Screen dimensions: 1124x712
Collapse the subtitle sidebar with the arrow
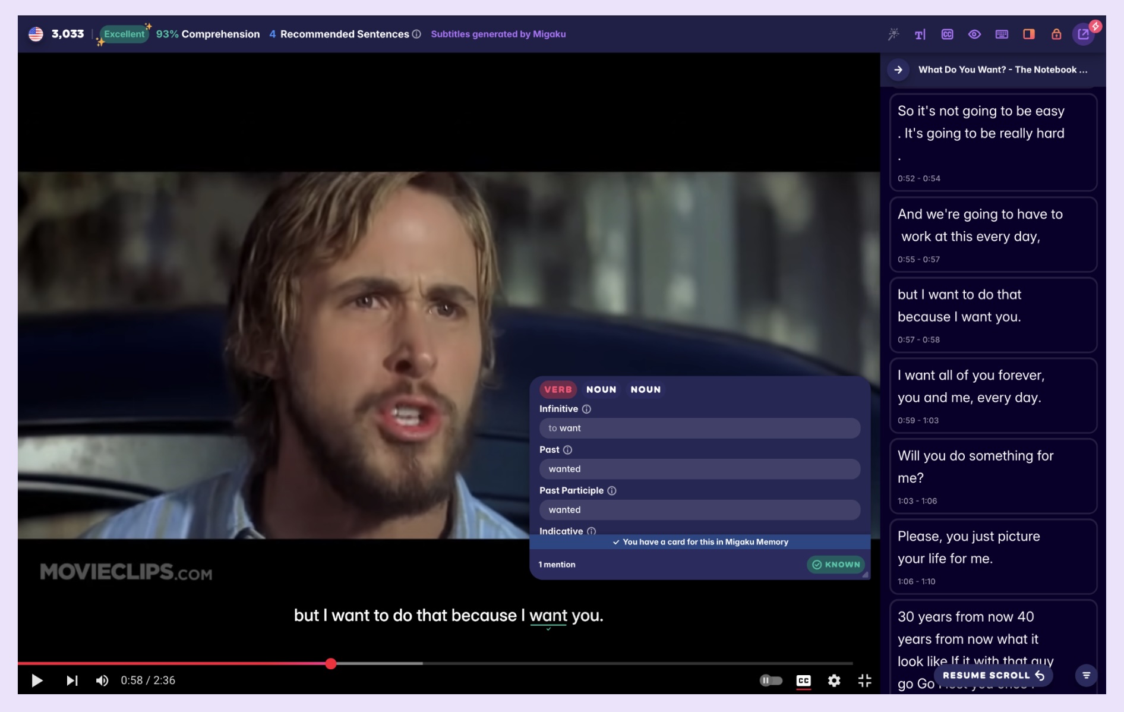click(x=898, y=70)
